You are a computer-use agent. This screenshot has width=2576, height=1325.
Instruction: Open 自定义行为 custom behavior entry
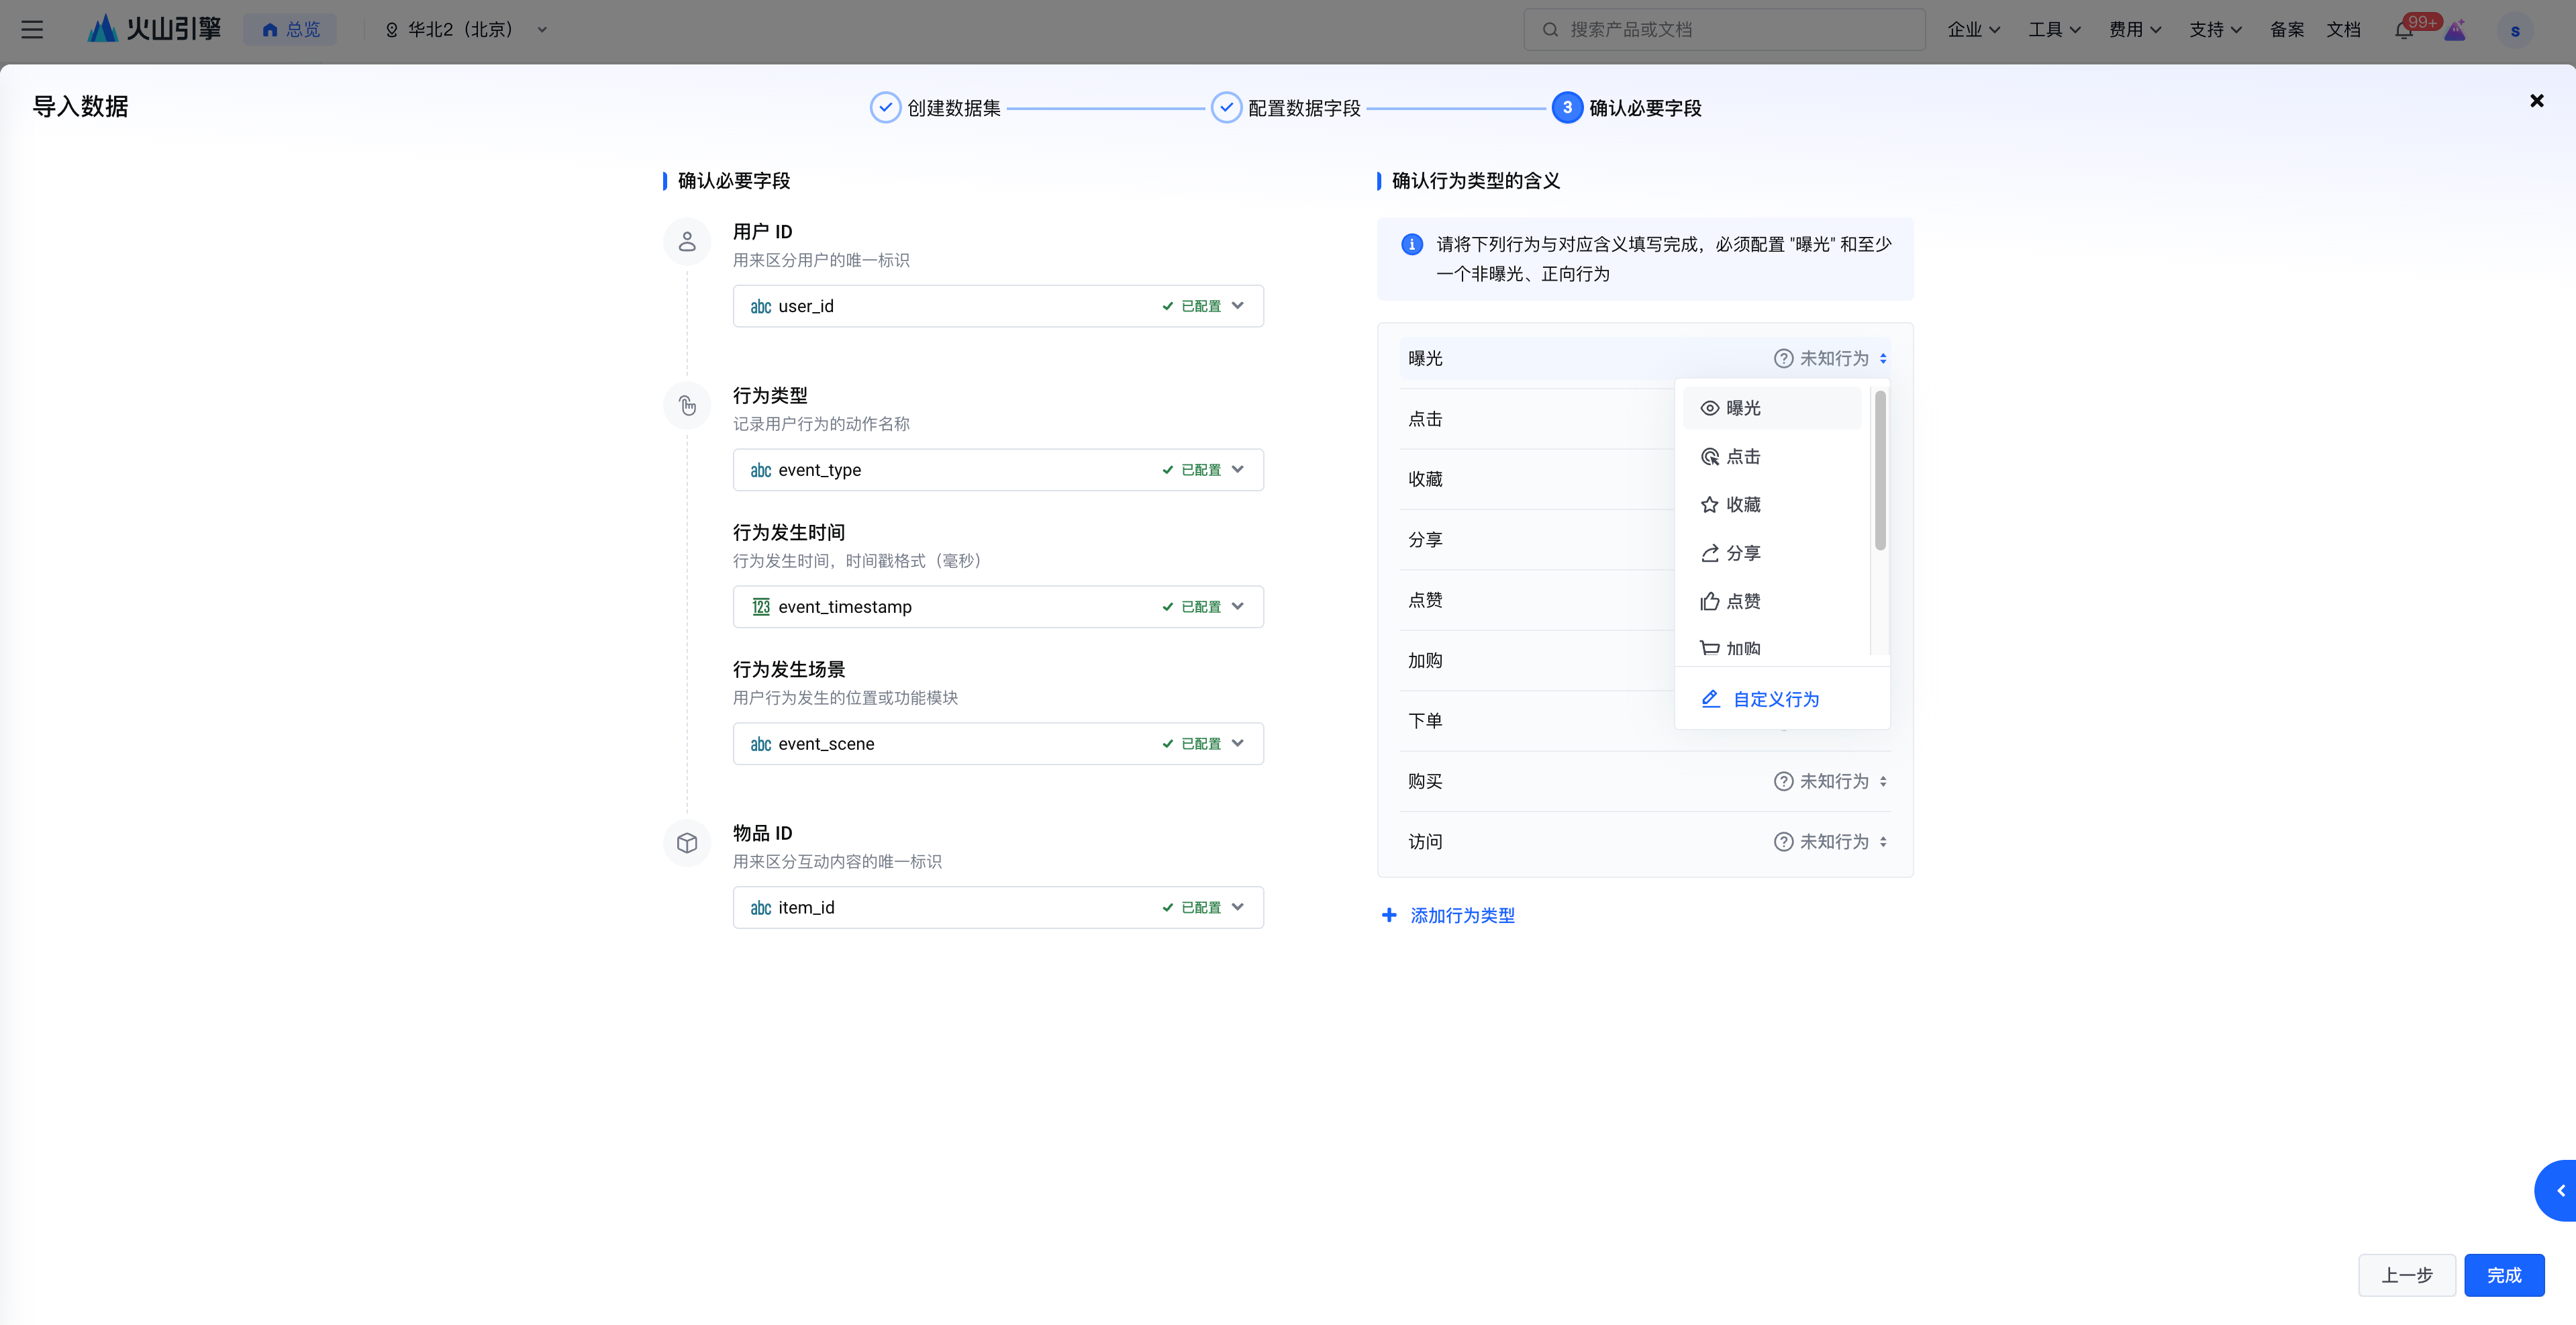pyautogui.click(x=1774, y=699)
